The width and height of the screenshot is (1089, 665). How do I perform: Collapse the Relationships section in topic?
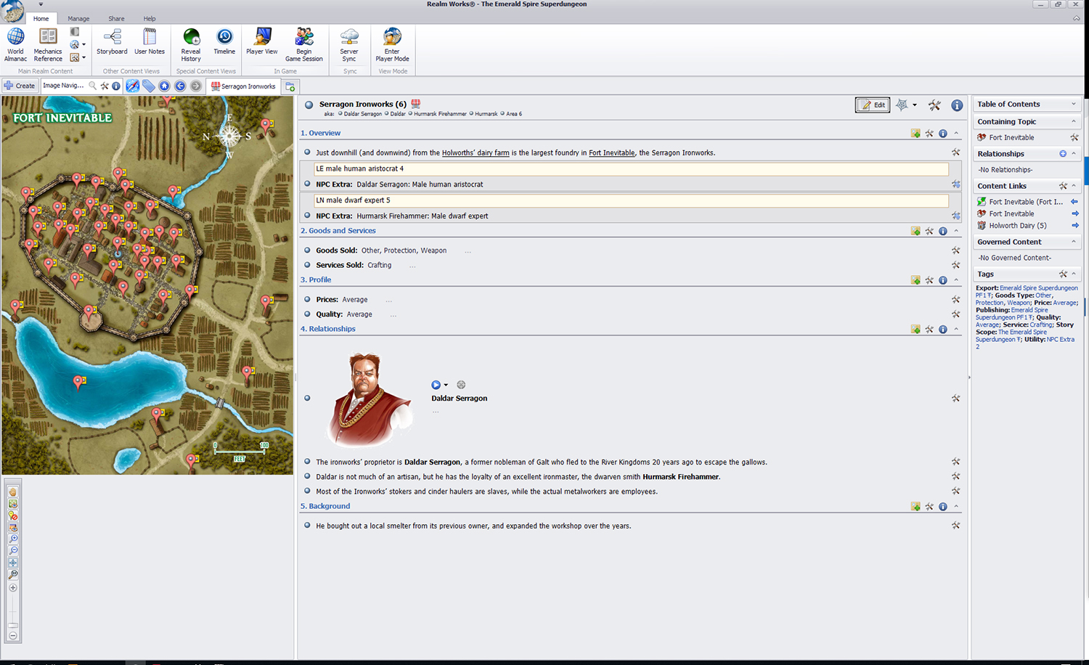[x=956, y=330]
